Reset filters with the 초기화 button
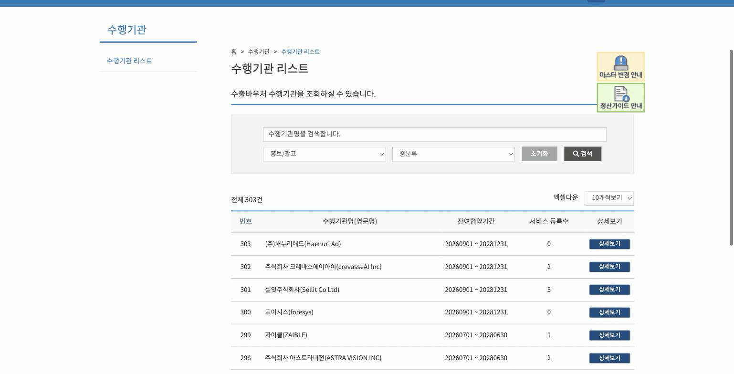734x374 pixels. click(x=539, y=154)
